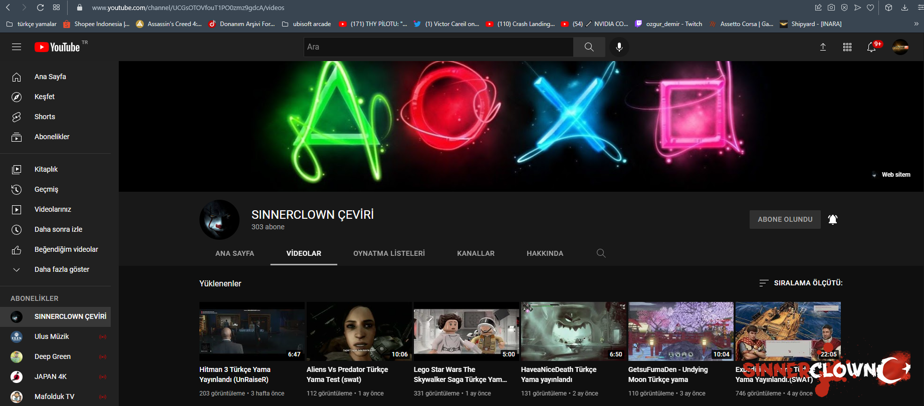Open Beğendiğim videolar list

(x=55, y=249)
